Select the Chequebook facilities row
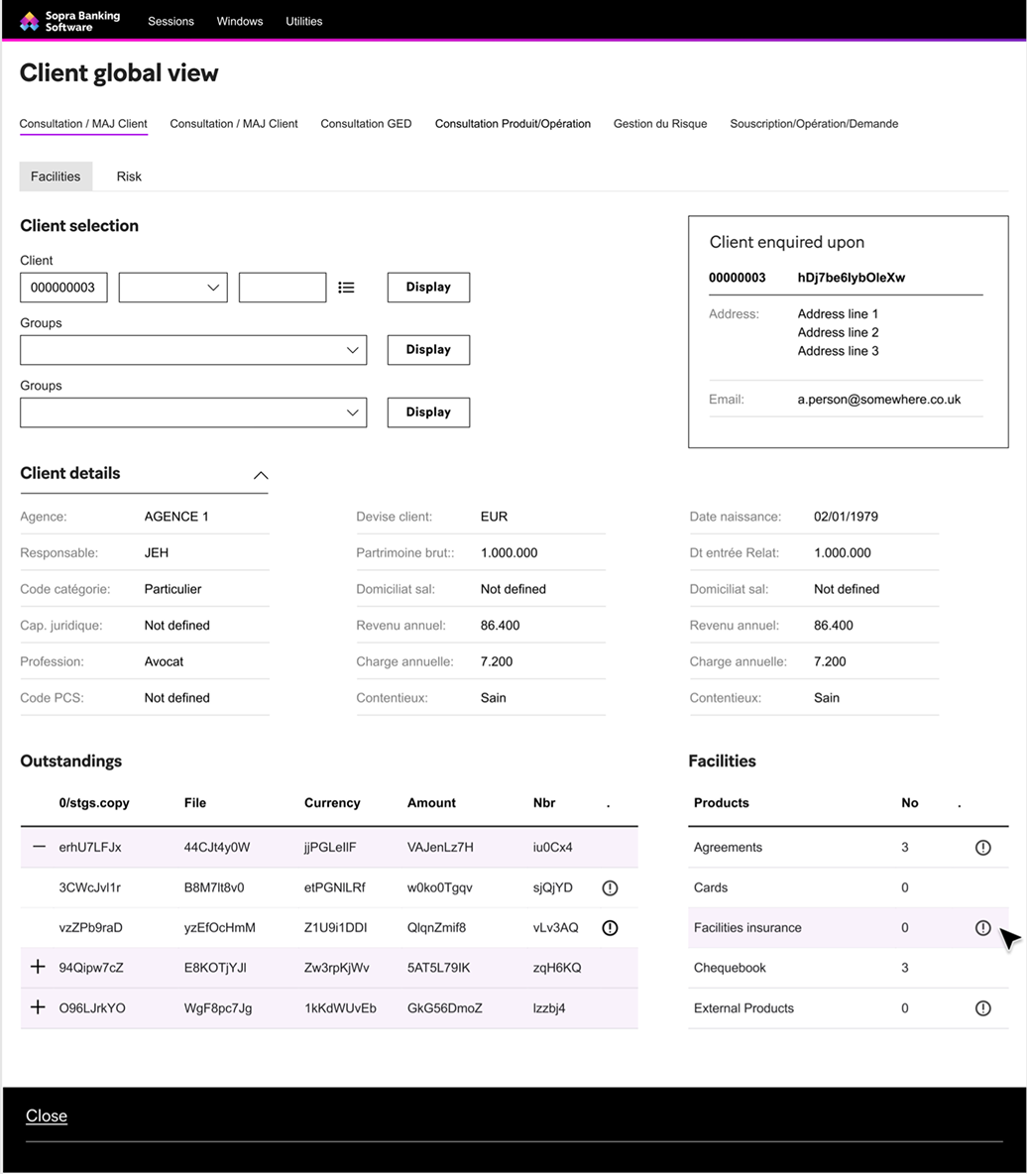Viewport: 1027px width, 1174px height. [849, 968]
